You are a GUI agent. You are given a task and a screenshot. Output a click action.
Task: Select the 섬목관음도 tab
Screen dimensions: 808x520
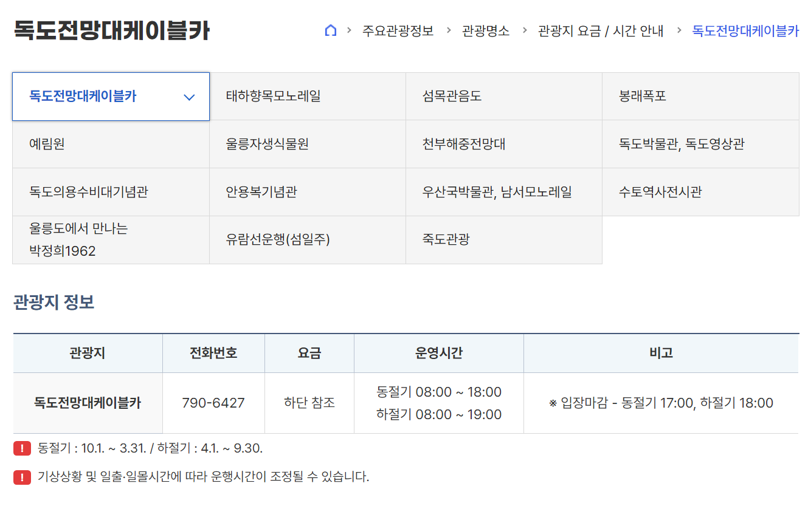504,97
